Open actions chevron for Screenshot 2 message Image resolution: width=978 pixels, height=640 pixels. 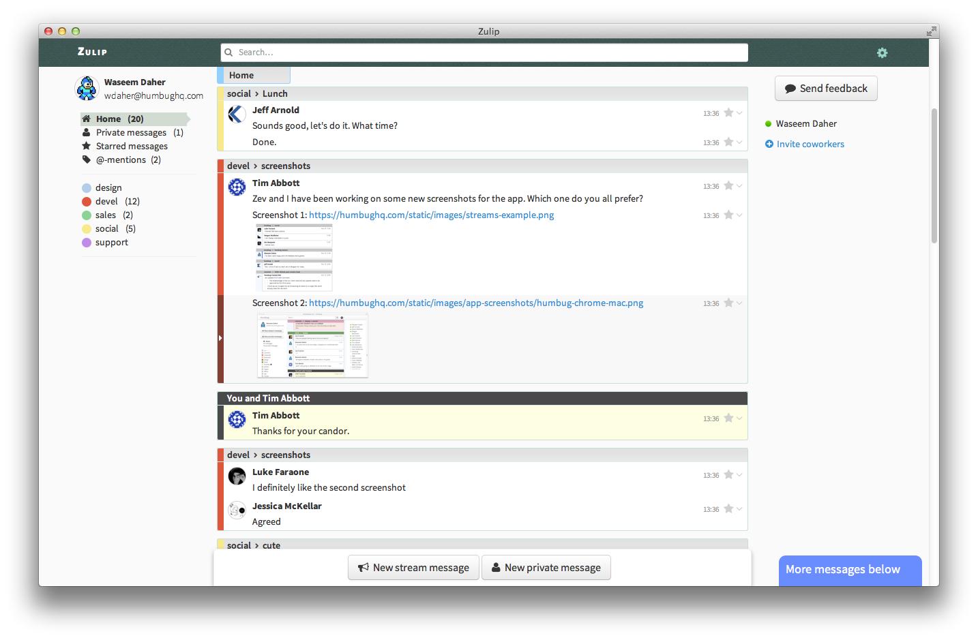click(x=739, y=303)
